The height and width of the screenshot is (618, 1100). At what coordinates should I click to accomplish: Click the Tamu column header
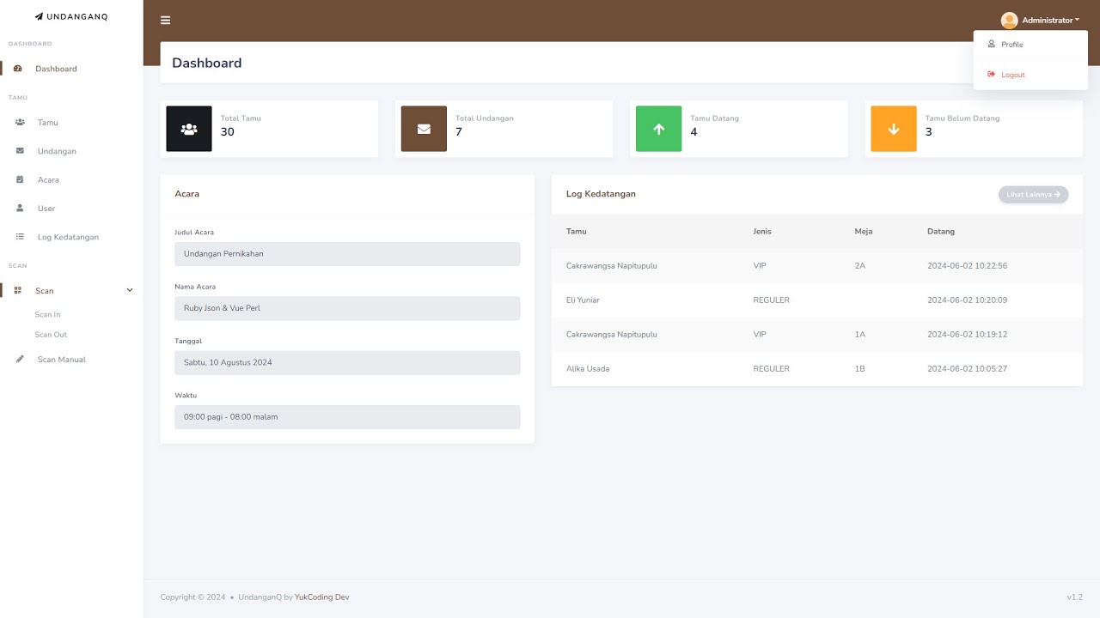coord(576,232)
